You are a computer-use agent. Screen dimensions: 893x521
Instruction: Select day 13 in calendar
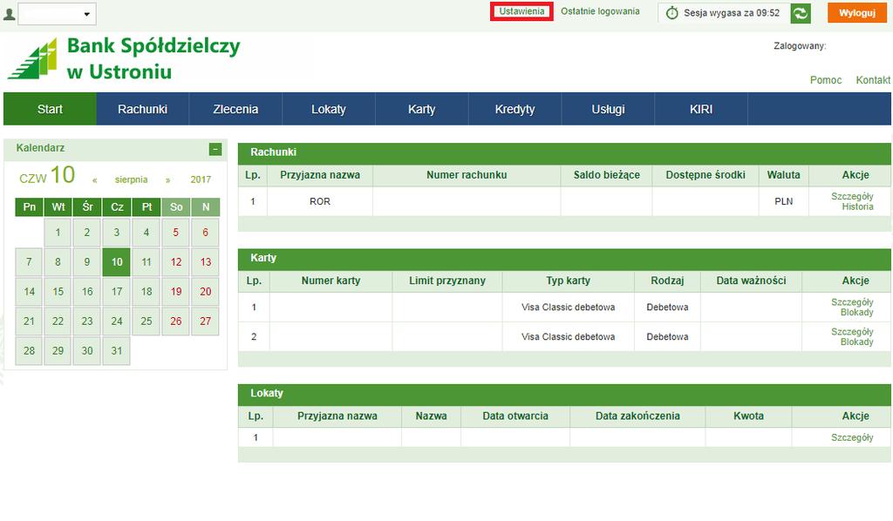(x=206, y=261)
